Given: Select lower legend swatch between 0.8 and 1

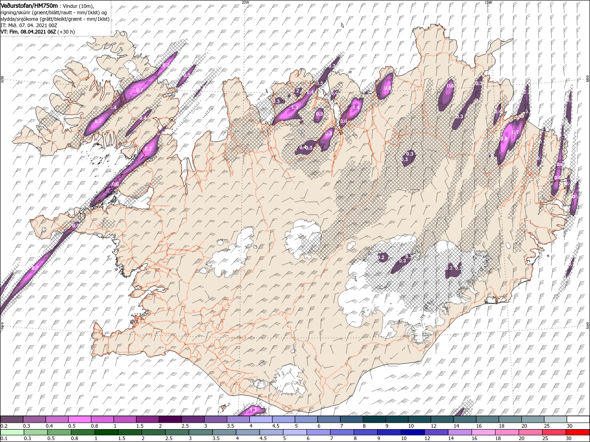Looking at the screenshot, I should [x=83, y=432].
